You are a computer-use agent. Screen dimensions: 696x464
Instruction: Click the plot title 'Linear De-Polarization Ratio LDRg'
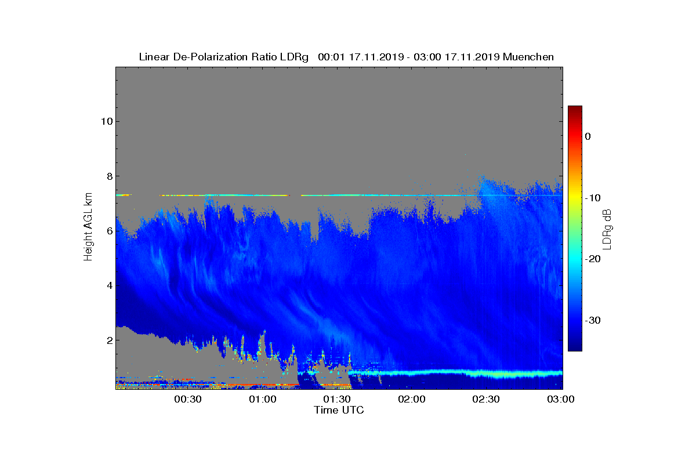(x=223, y=57)
